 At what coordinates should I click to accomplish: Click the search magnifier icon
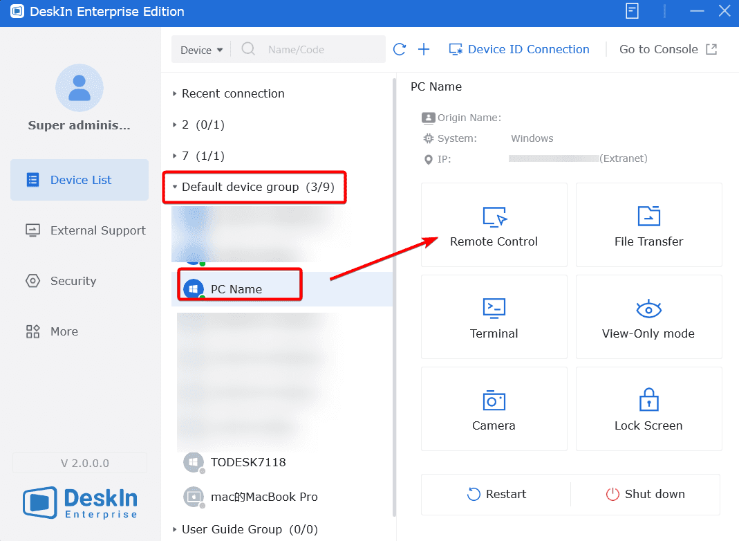click(248, 48)
